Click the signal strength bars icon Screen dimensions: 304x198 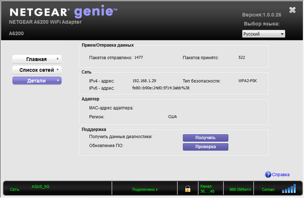289,189
